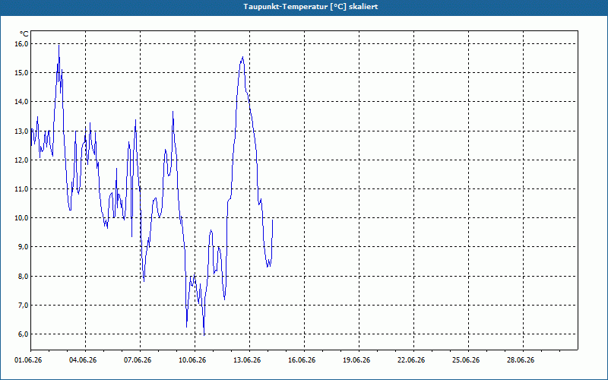Click the 11,0 y-axis label

(21, 189)
